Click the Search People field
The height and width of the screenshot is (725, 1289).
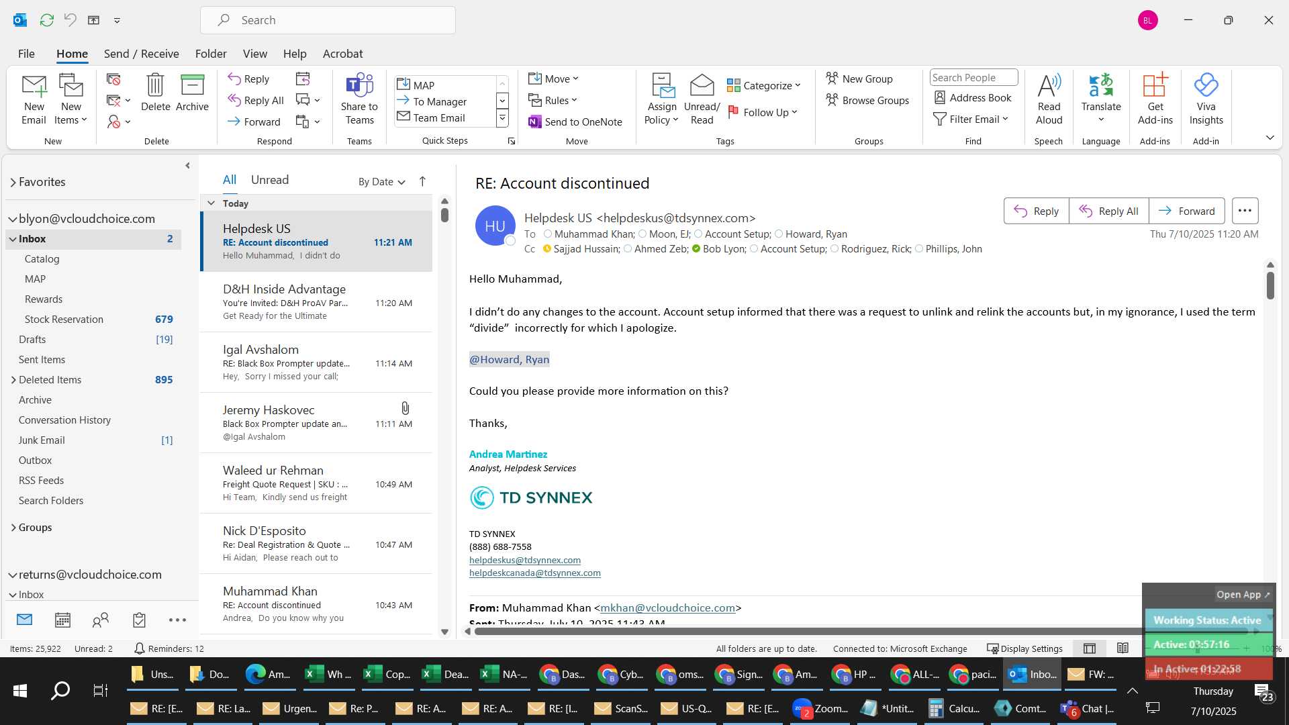coord(973,77)
